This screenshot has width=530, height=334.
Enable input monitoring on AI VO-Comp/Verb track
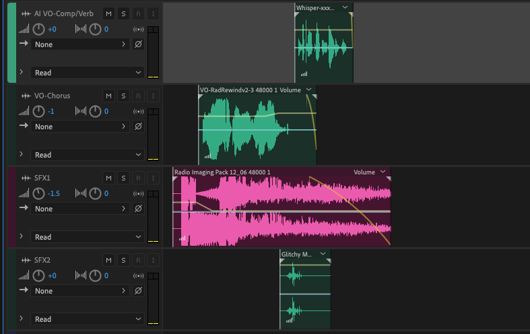click(153, 13)
